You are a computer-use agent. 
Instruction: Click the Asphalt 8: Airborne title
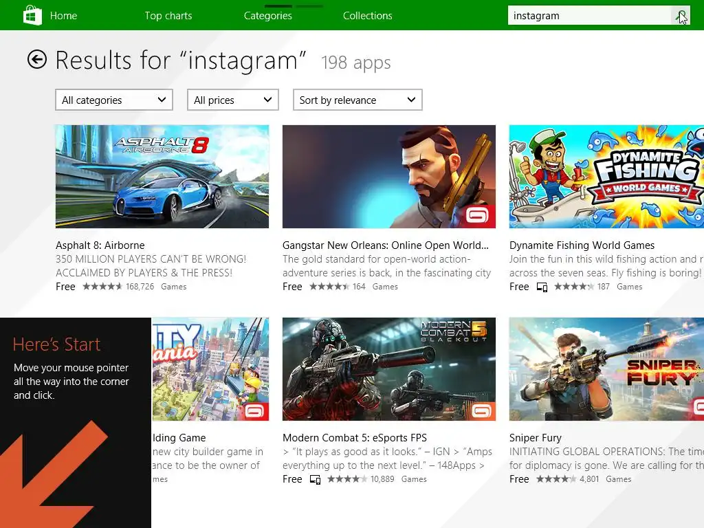(100, 245)
